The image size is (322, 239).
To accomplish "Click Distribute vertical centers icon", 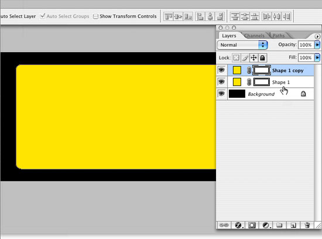I will 245,16.
